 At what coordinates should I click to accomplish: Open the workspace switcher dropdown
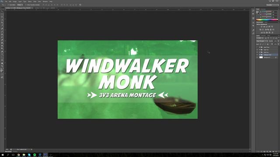pyautogui.click(x=272, y=5)
